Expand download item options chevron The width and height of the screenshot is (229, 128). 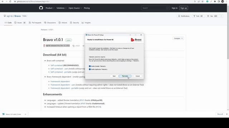click(x=25, y=114)
